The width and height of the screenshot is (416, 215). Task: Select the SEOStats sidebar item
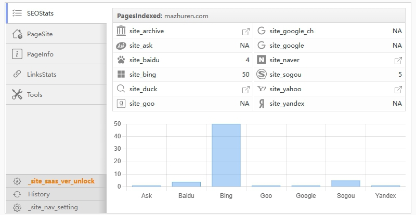point(56,13)
